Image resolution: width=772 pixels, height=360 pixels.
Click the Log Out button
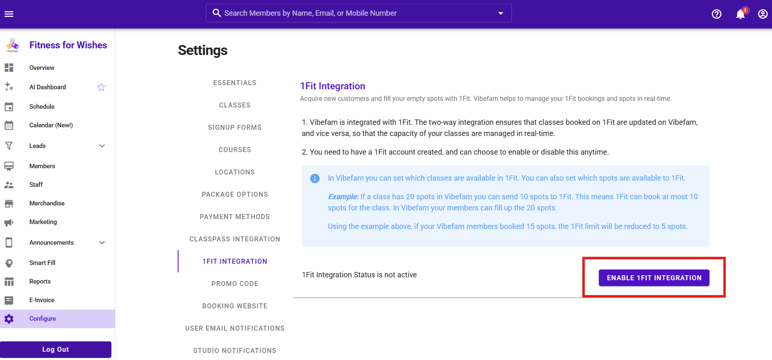(55, 349)
